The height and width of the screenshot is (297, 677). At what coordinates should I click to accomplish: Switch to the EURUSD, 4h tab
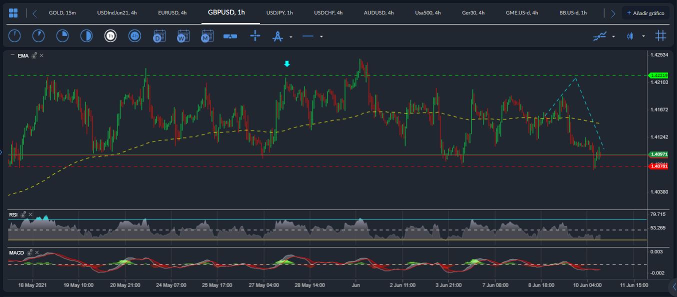tap(172, 12)
